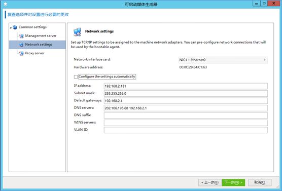
Task: Maximize the media builder window
Action: [x=264, y=4]
